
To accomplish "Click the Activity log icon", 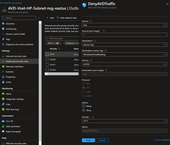I will click(x=3, y=29).
